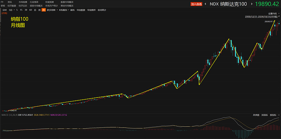
Task: Switch to the 日 daily K-line period
Action: [x=35, y=10]
